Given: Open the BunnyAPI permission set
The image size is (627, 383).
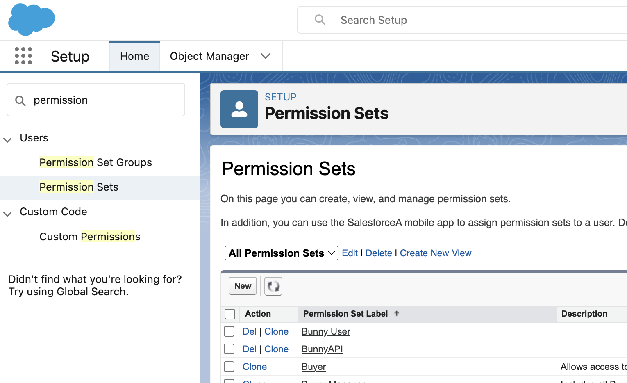Looking at the screenshot, I should pos(322,349).
